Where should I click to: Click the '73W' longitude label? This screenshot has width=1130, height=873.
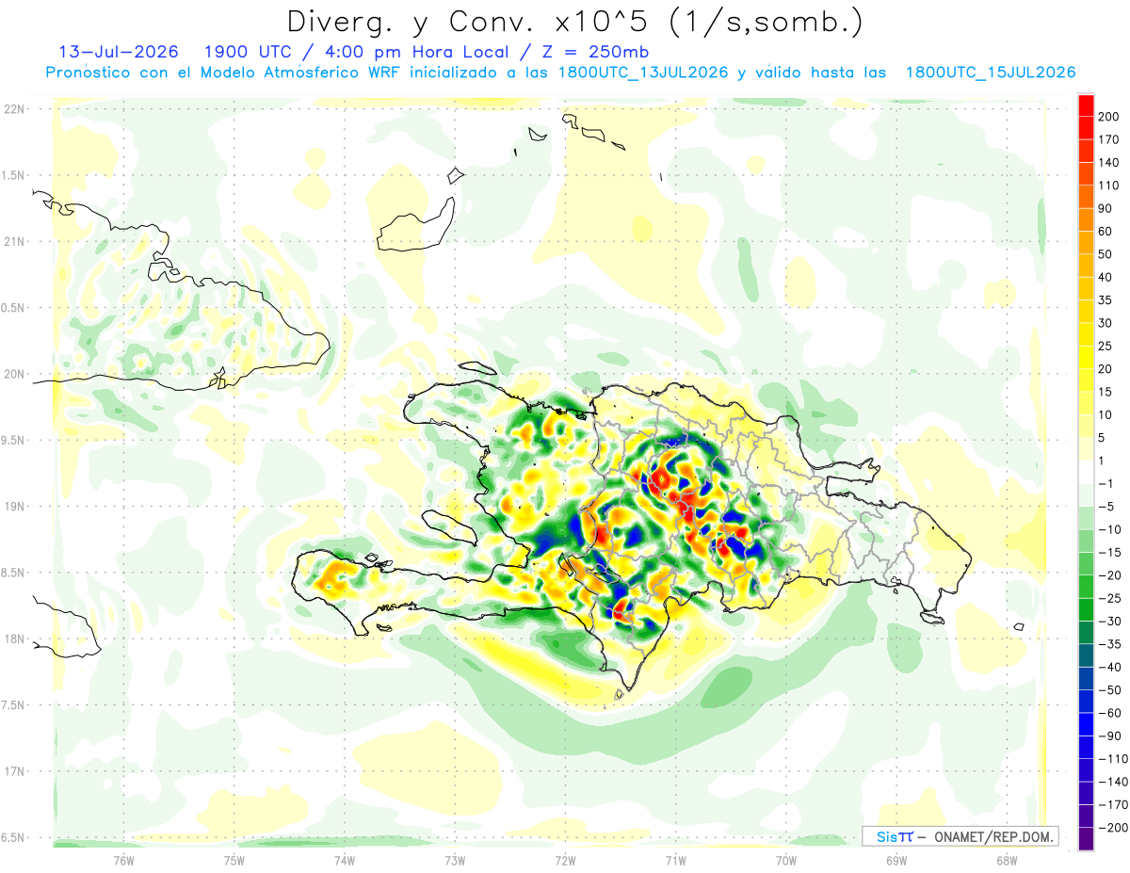pyautogui.click(x=455, y=860)
